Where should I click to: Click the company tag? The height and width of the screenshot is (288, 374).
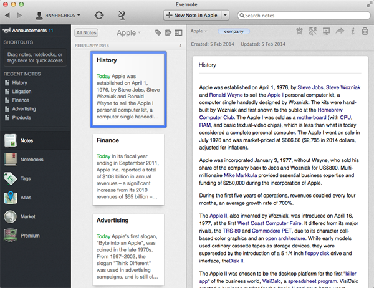pos(234,31)
